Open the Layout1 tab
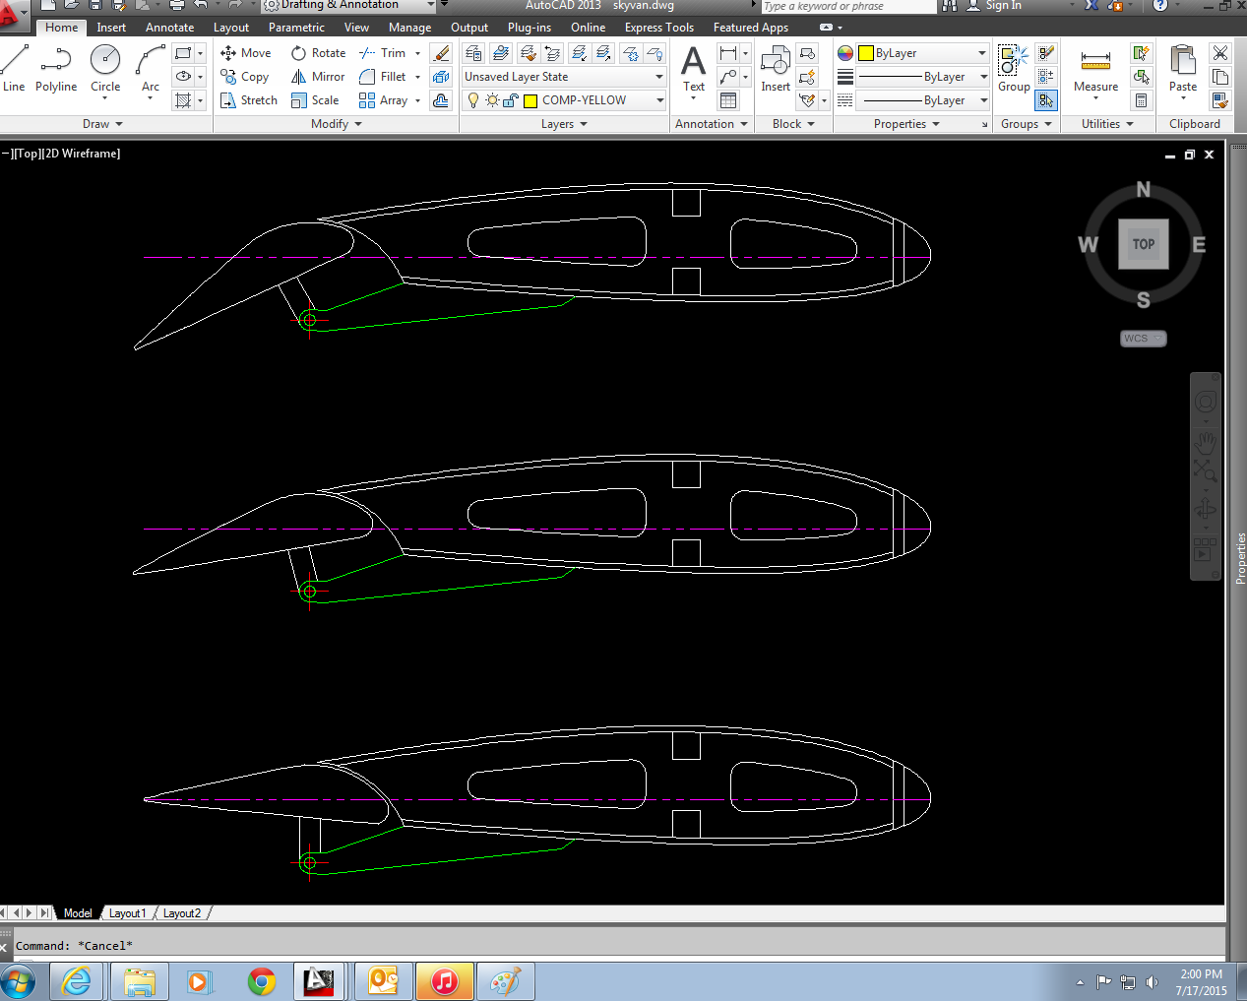This screenshot has width=1247, height=1001. pos(127,913)
